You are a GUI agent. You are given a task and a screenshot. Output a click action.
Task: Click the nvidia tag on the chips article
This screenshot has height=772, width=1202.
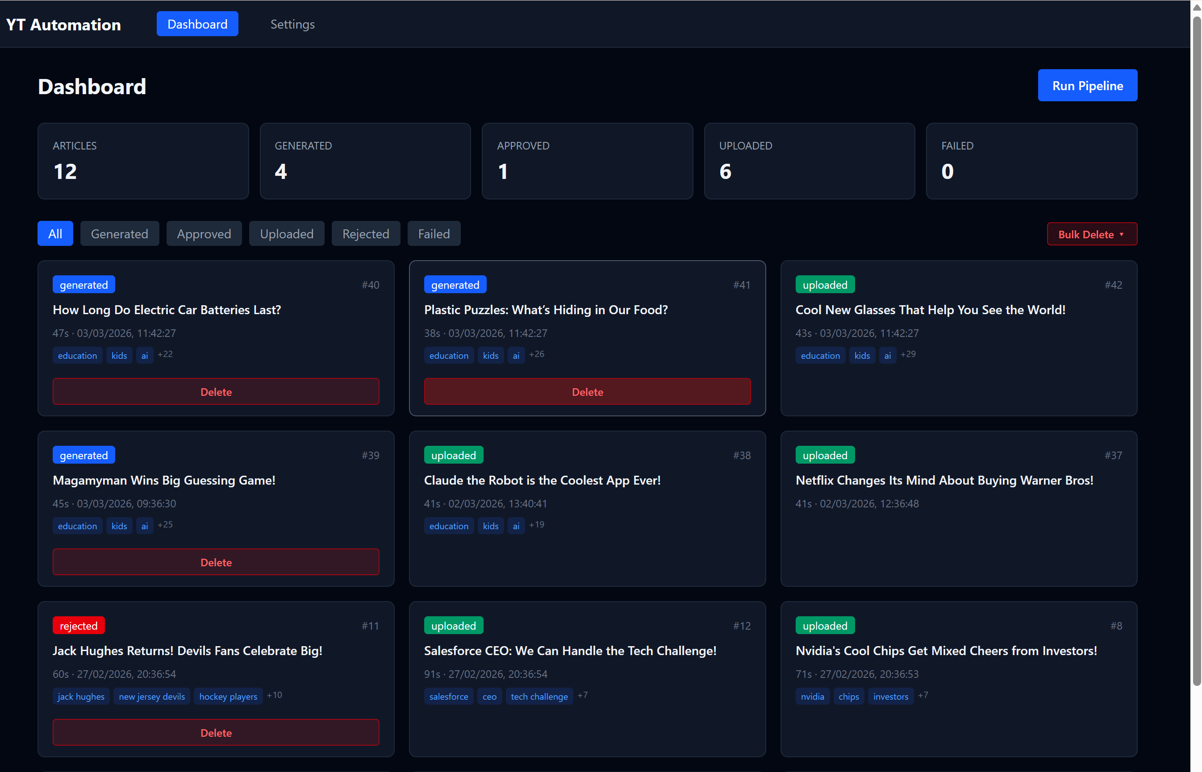[x=812, y=696]
